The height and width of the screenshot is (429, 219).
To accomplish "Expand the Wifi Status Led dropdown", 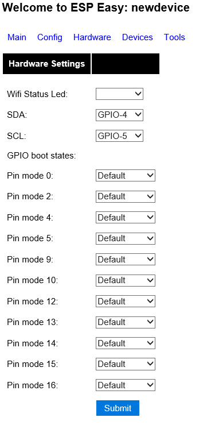I will (119, 94).
